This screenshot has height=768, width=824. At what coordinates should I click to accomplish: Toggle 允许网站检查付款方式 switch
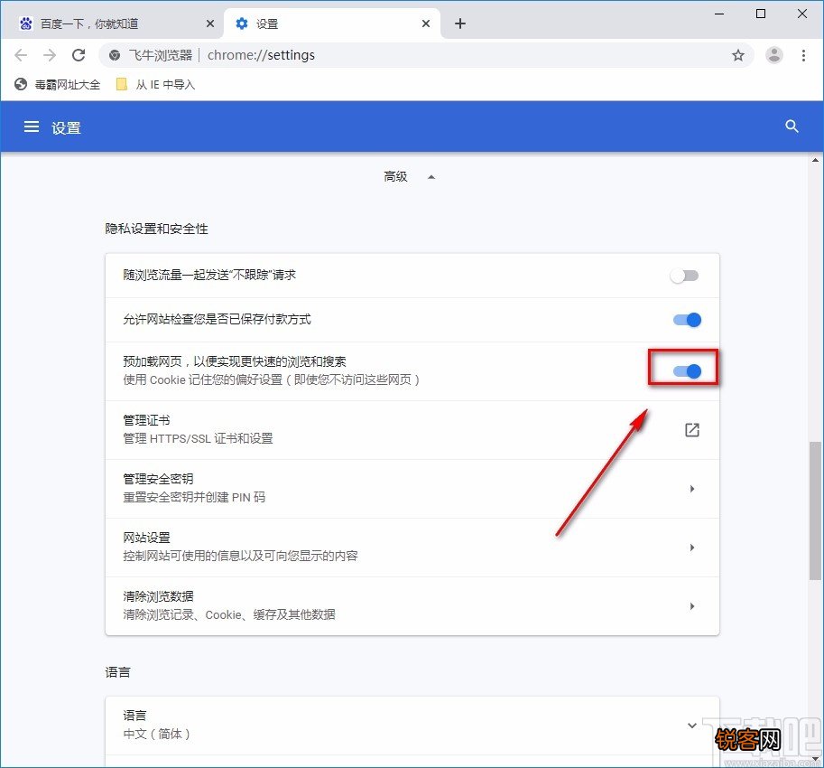687,320
